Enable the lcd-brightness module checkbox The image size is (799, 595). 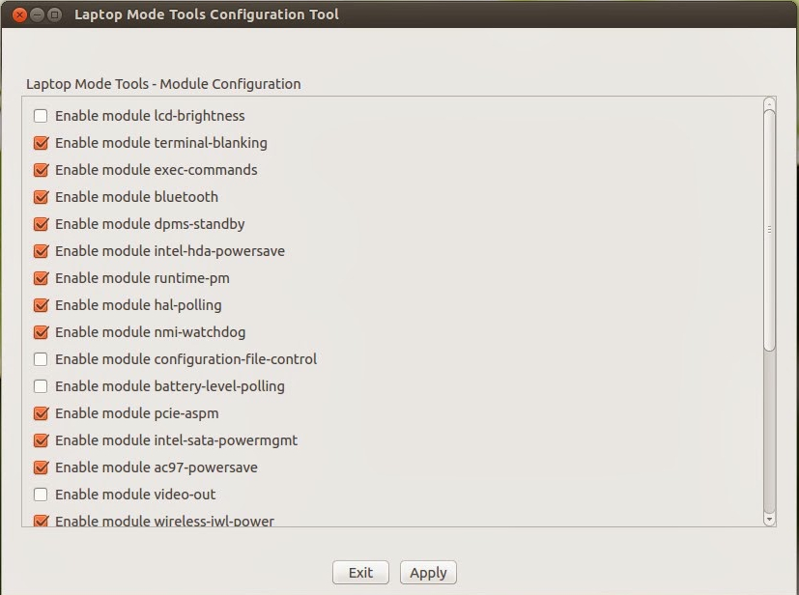point(41,116)
